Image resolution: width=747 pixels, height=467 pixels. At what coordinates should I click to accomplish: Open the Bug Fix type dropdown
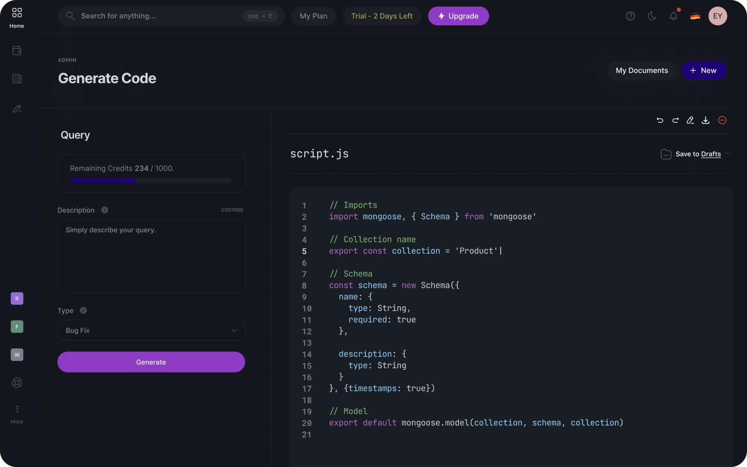click(x=151, y=330)
